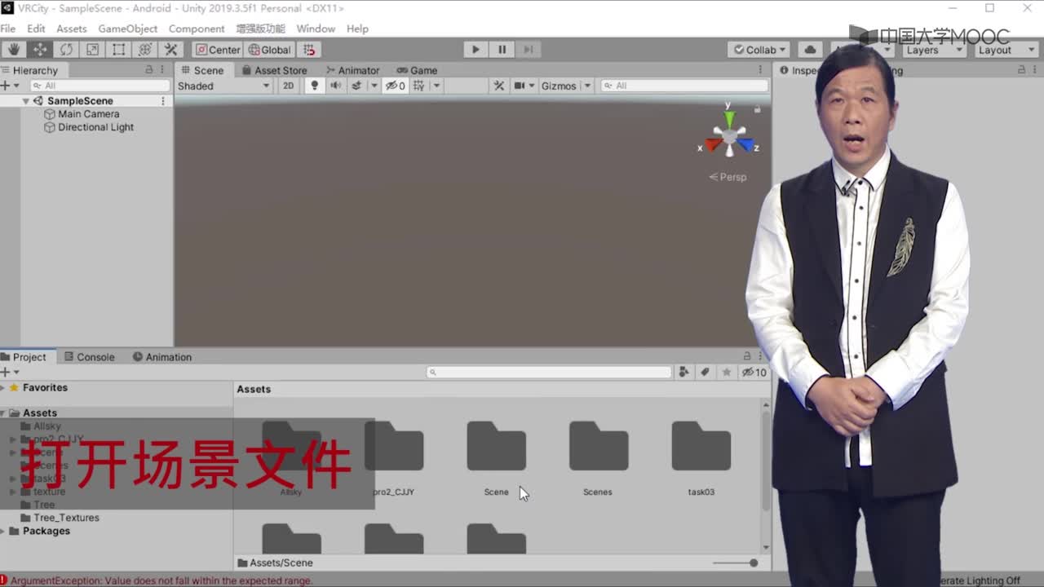Select the Rotate tool
1044x587 pixels.
point(66,50)
